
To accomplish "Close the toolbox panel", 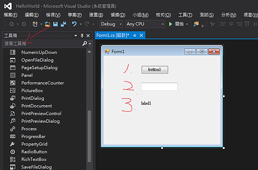I will point(88,36).
